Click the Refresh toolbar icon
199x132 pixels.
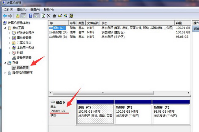click(x=43, y=16)
